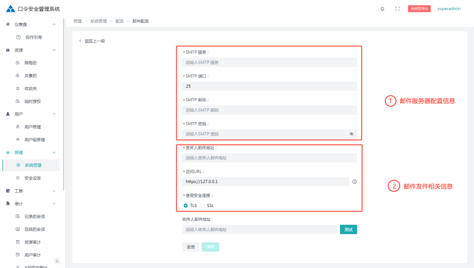Click the 口令安全管理系统 logo icon
The image size is (474, 268).
coord(10,9)
